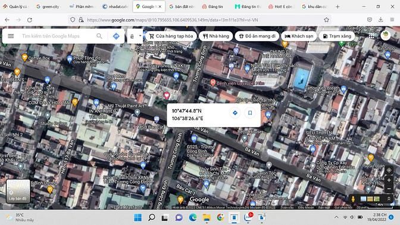Zoom in with the plus button
This screenshot has width=400, height=225.
pyautogui.click(x=389, y=180)
